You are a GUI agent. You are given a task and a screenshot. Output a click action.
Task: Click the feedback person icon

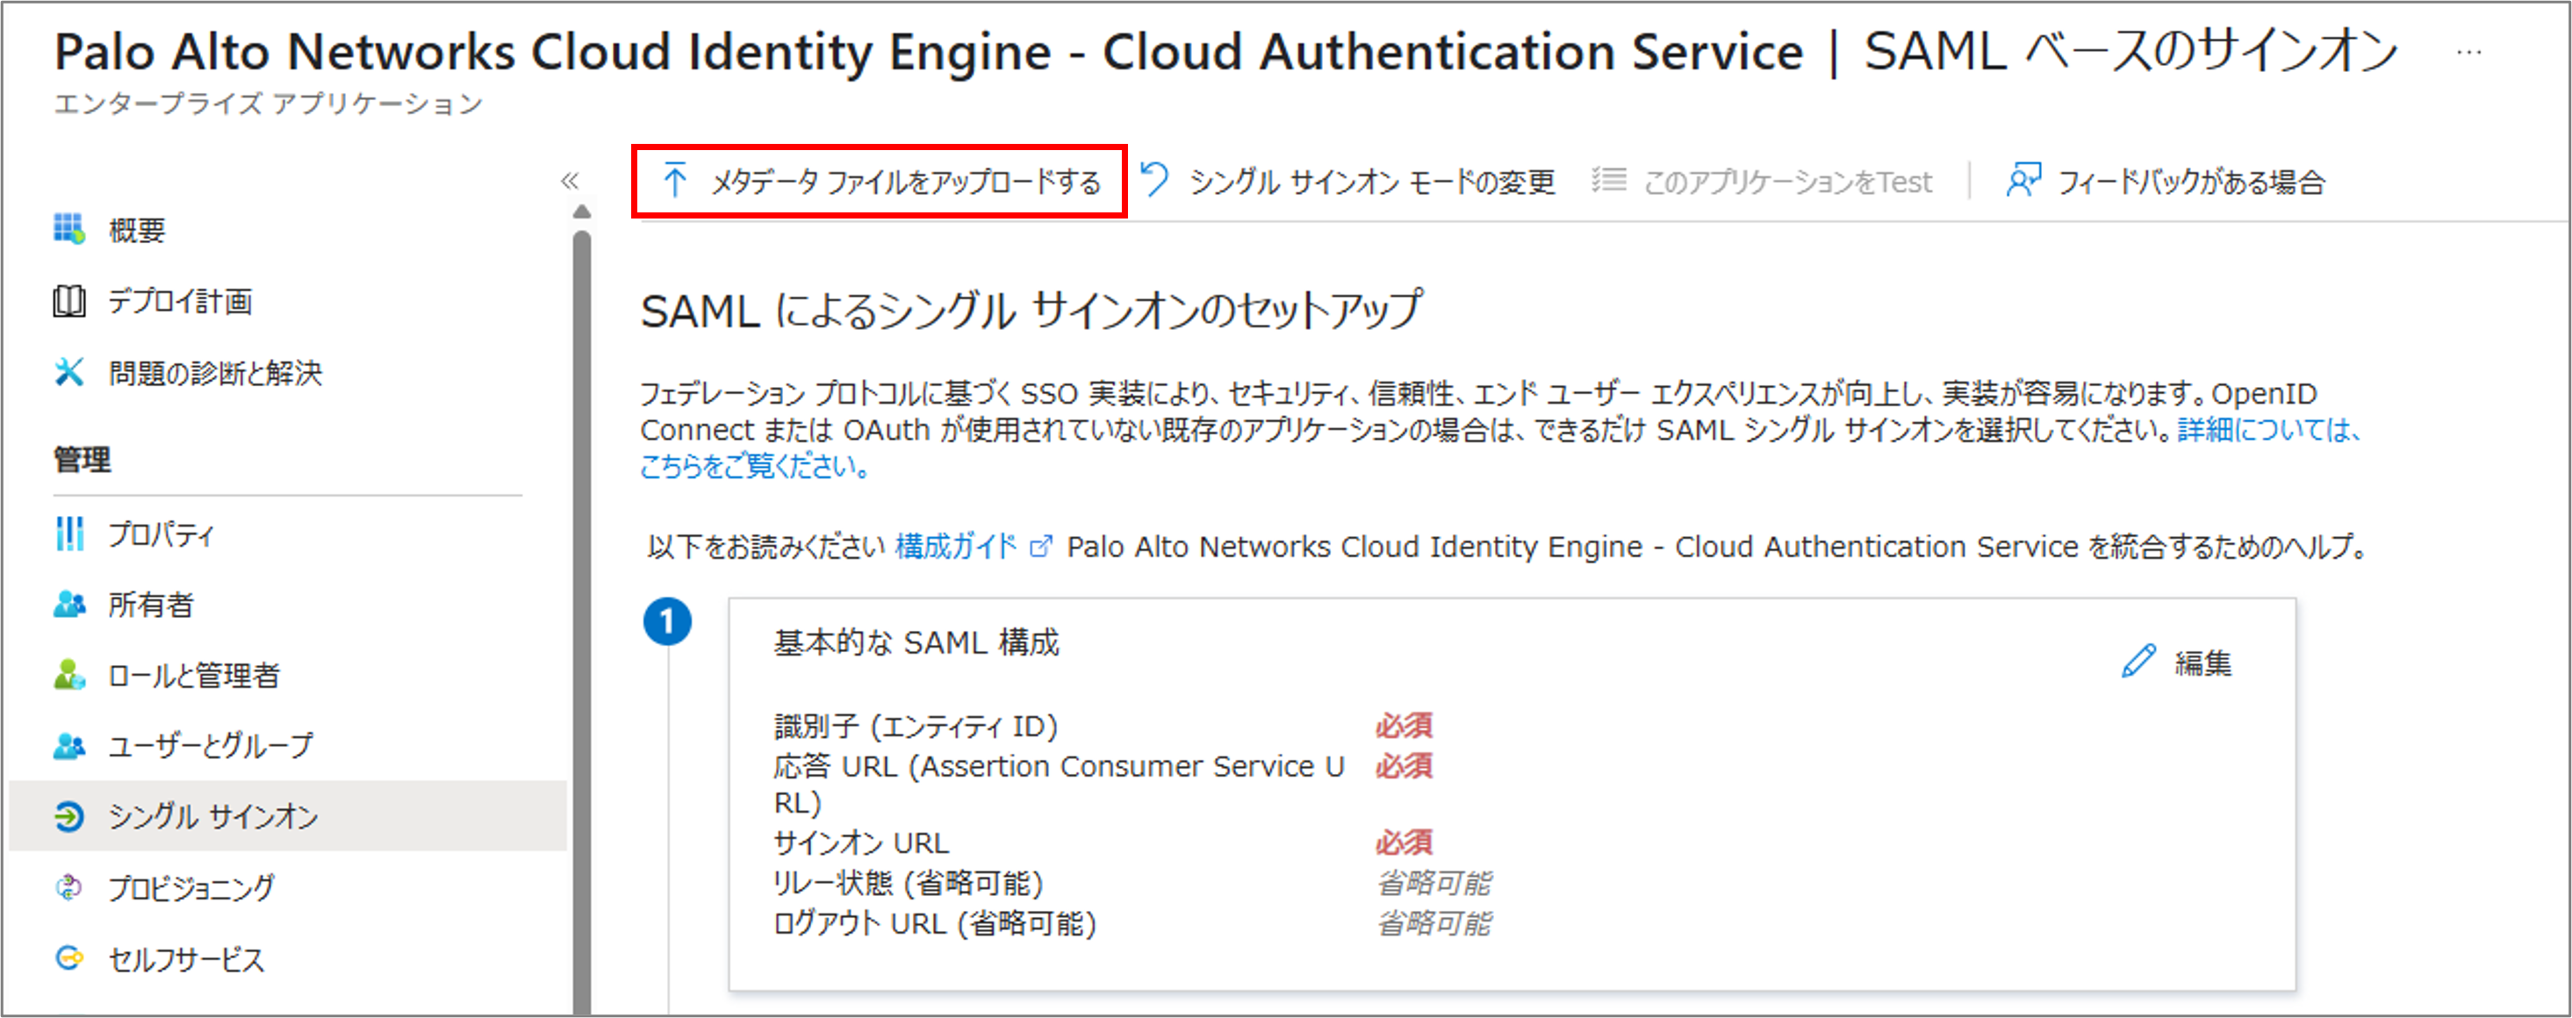click(x=2024, y=181)
